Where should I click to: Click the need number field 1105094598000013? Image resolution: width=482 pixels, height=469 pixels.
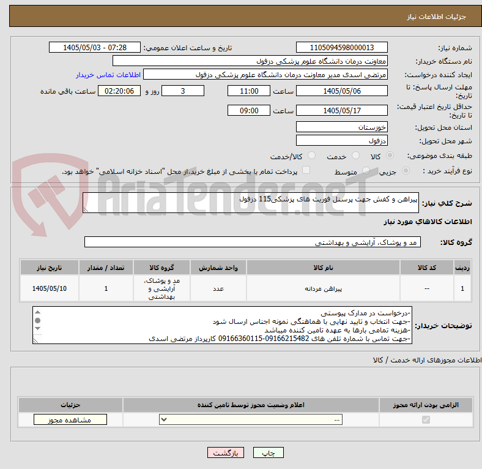click(341, 47)
